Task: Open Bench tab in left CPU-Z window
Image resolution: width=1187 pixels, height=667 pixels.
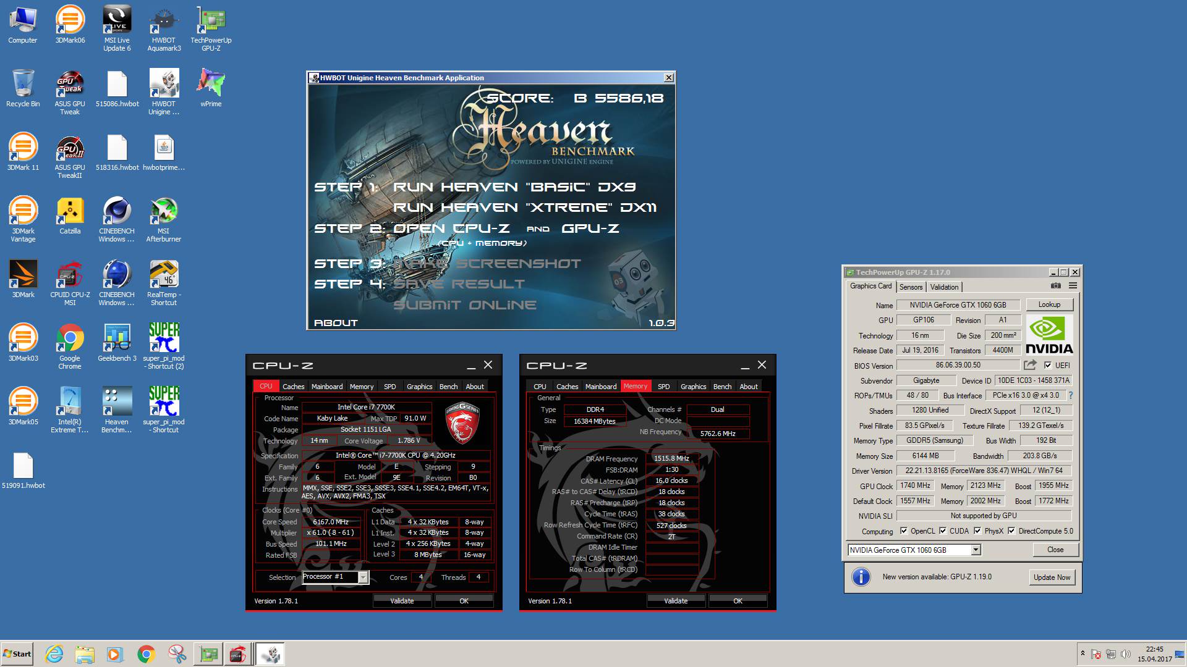Action: (x=448, y=387)
